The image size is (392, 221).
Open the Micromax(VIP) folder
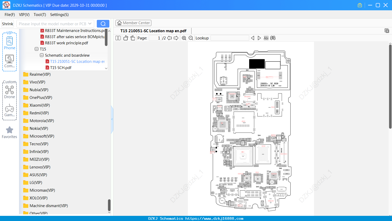point(39,190)
